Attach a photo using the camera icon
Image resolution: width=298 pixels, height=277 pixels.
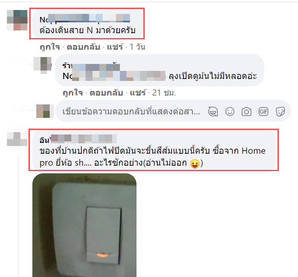click(x=246, y=111)
